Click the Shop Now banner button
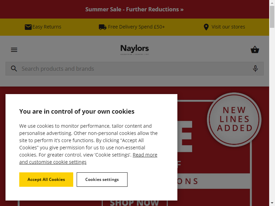The width and height of the screenshot is (275, 206). coord(134,202)
